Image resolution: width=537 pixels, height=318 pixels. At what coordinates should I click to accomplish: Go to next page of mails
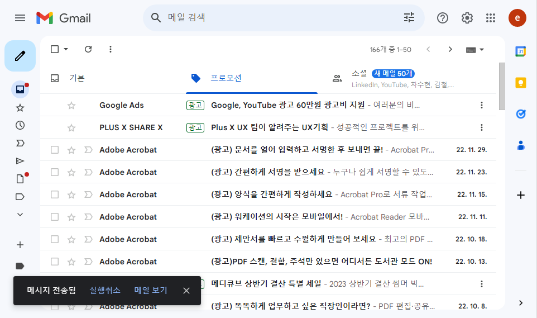coord(450,49)
